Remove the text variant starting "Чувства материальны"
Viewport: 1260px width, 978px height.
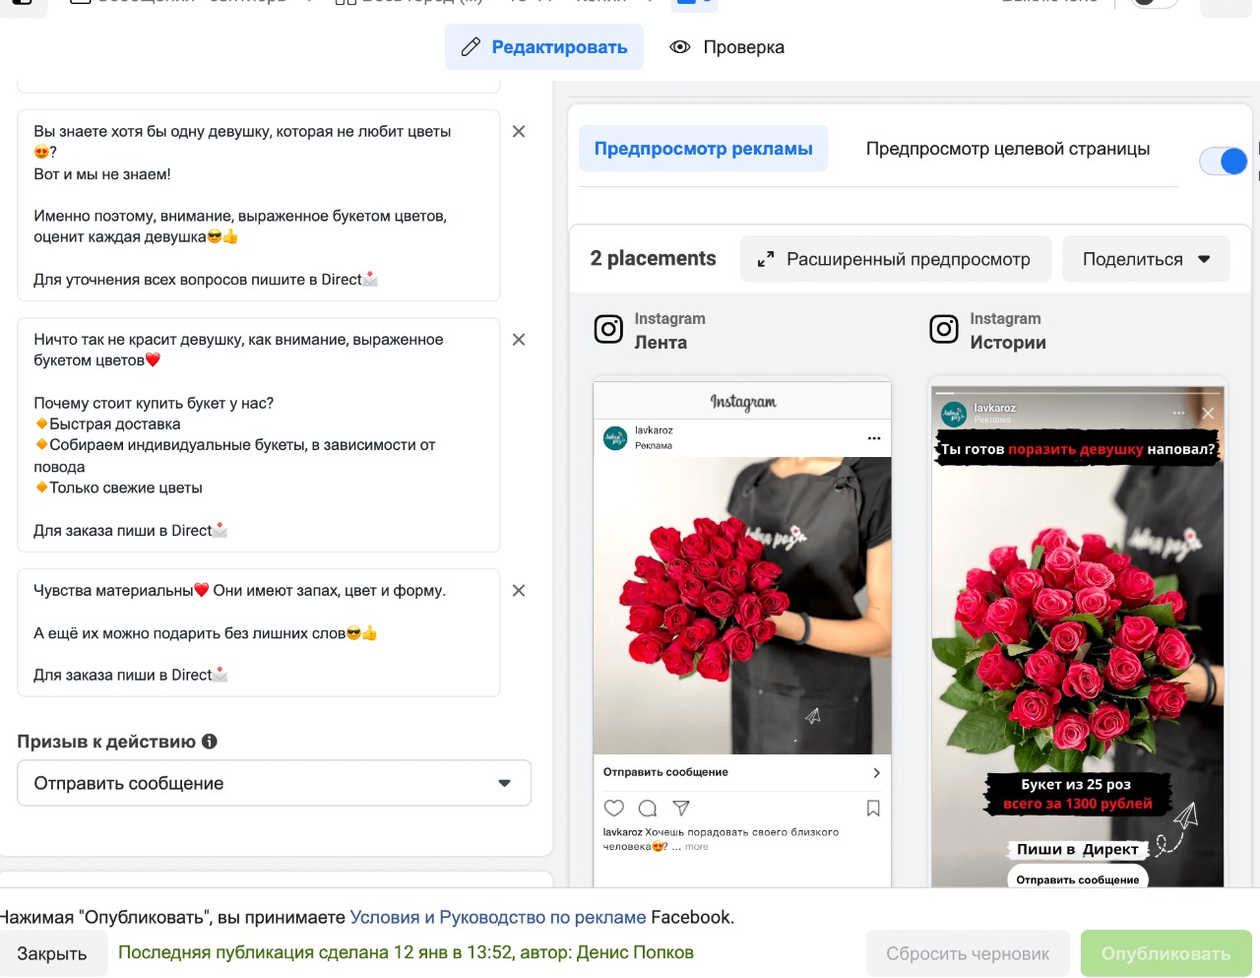(519, 591)
